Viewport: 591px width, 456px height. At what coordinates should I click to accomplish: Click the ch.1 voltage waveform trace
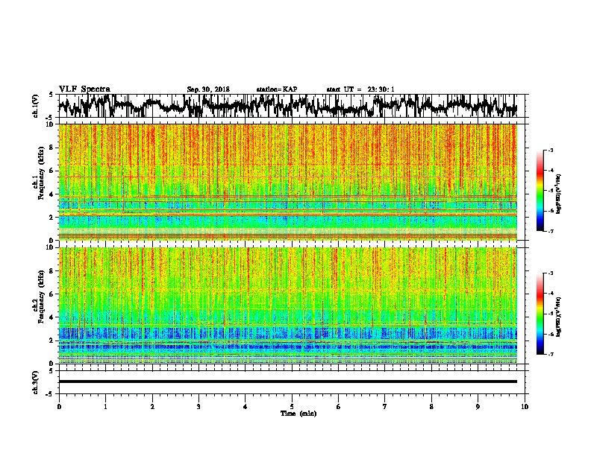(287, 106)
